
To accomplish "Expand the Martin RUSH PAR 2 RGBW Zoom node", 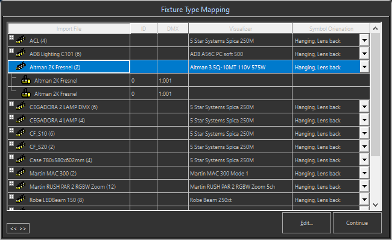I will (11, 183).
